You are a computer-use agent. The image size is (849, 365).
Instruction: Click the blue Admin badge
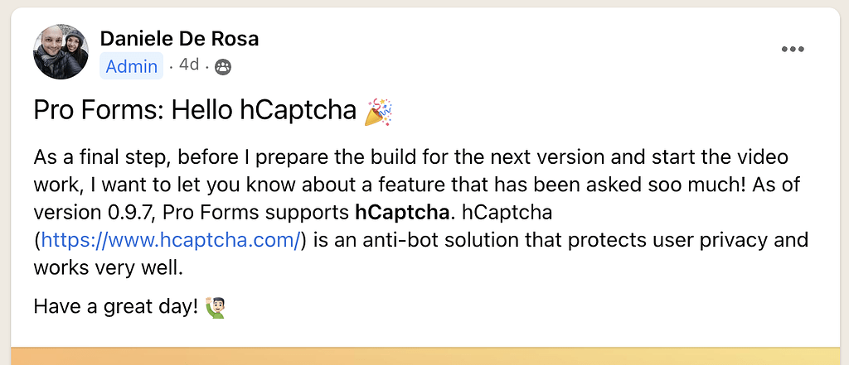[x=132, y=66]
